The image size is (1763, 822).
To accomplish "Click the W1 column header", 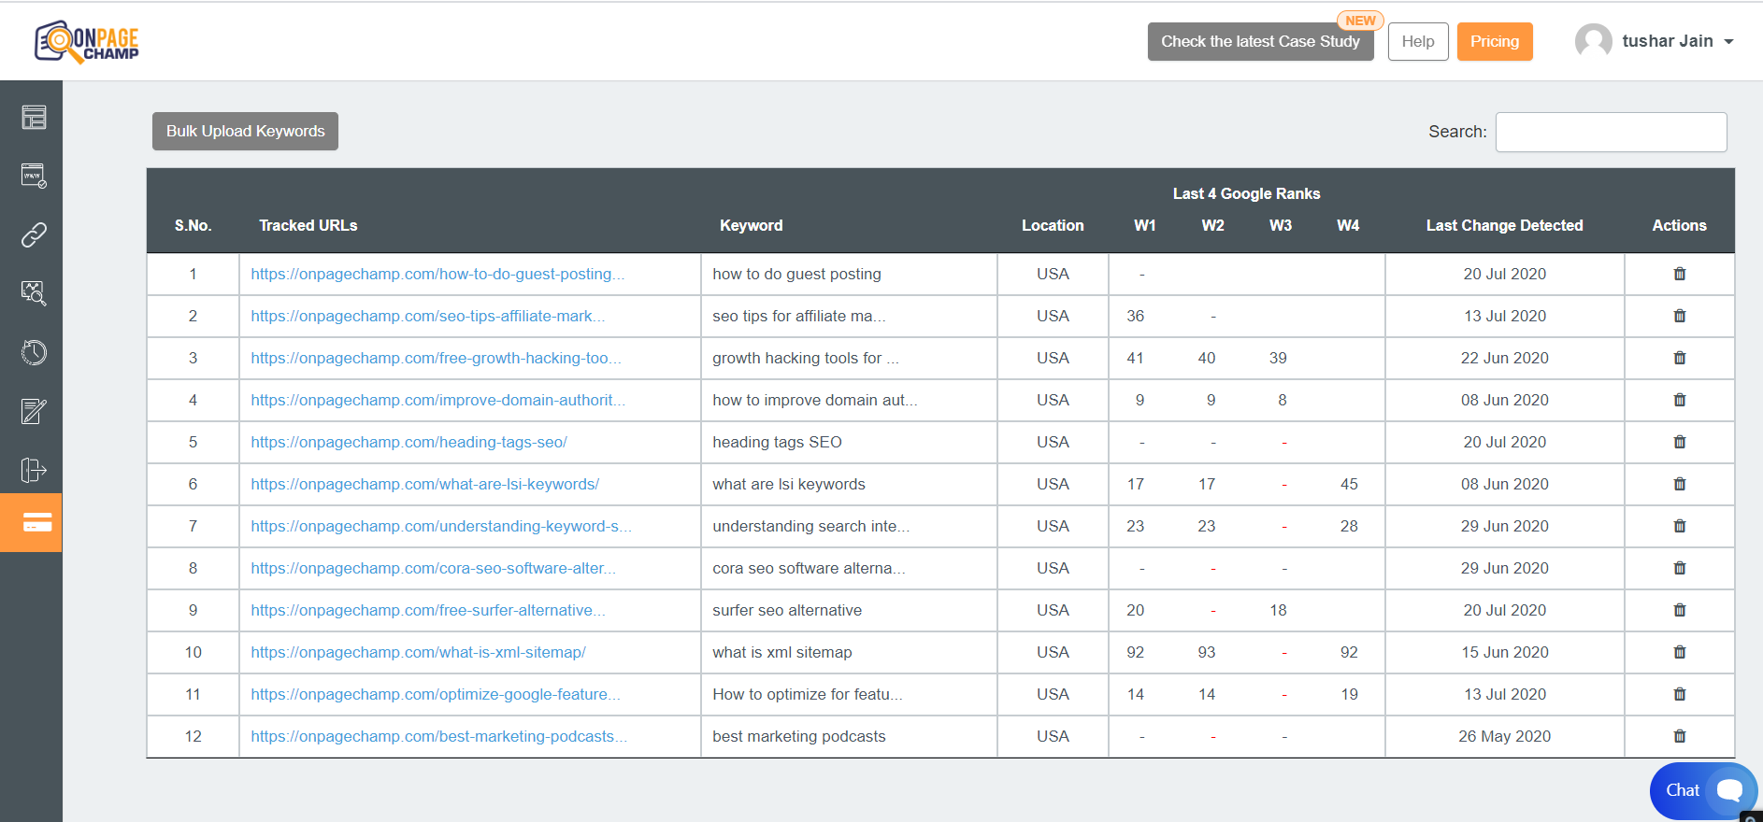I will [1145, 225].
